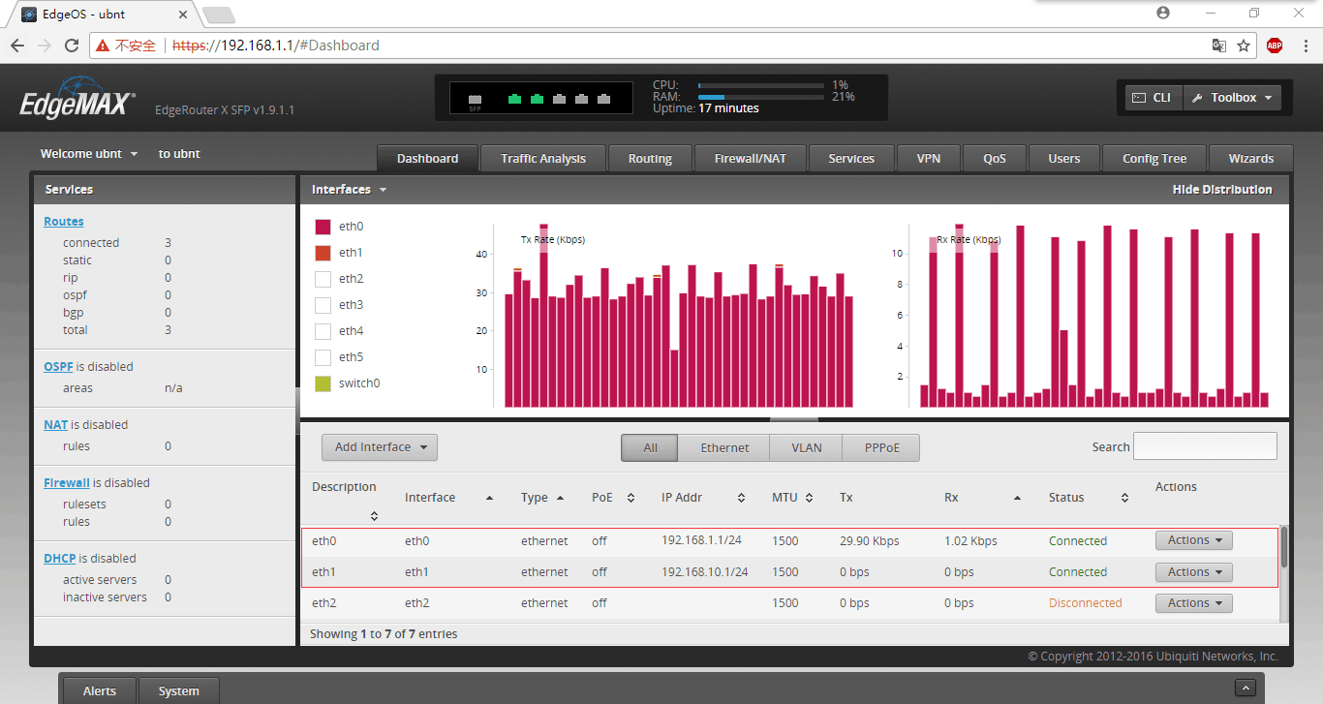Enable eth5 in the chart legend
Screen dimensions: 1323x704
(x=323, y=357)
